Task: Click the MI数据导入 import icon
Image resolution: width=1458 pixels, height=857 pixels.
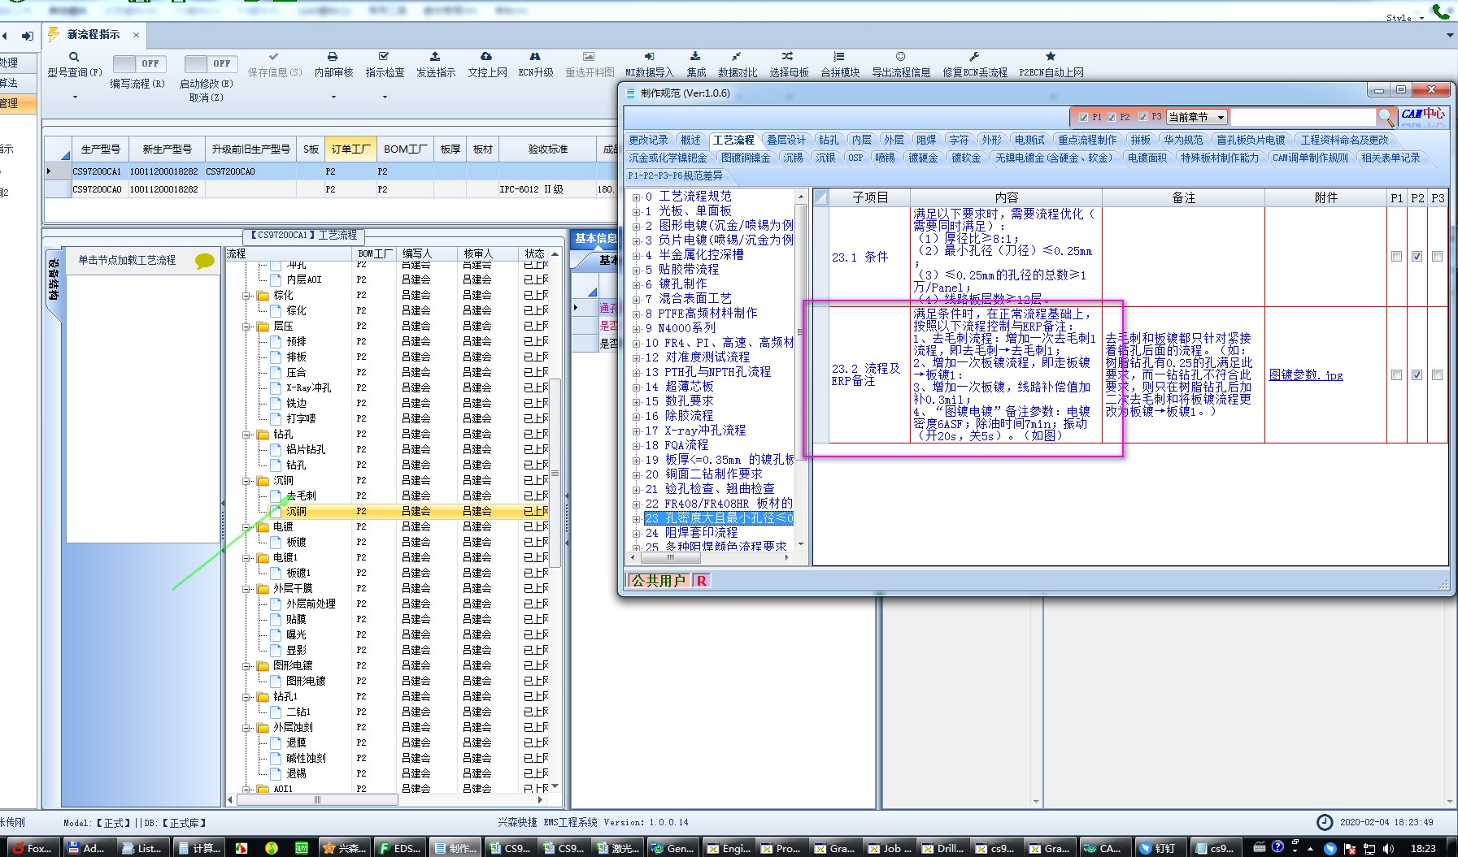Action: (x=649, y=57)
